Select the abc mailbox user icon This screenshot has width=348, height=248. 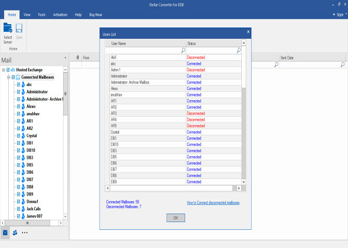click(x=24, y=84)
